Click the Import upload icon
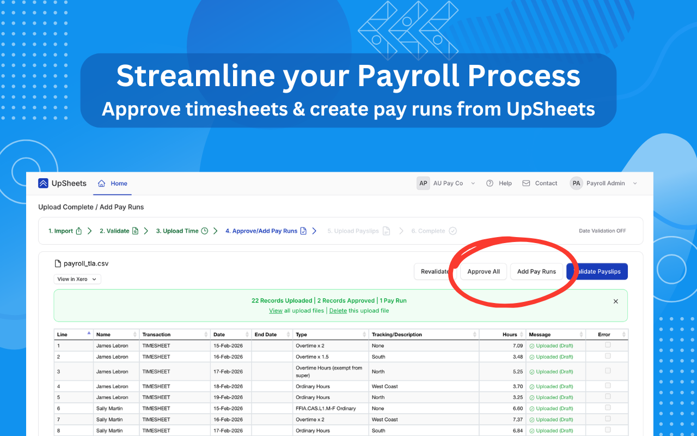This screenshot has width=697, height=436. pos(78,231)
